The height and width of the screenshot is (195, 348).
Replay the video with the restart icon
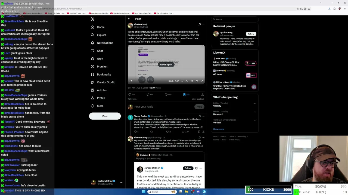(131, 81)
